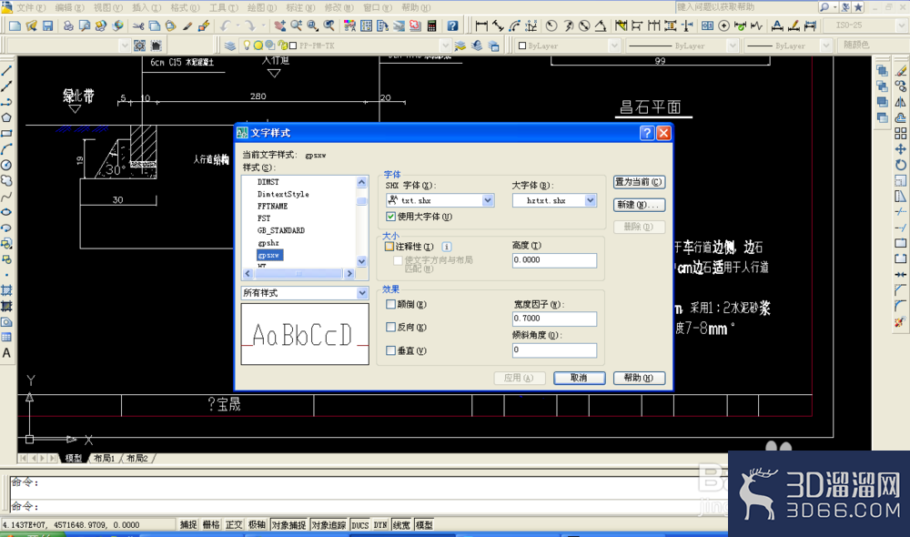Open the View menu
The width and height of the screenshot is (910, 537).
(x=108, y=7)
